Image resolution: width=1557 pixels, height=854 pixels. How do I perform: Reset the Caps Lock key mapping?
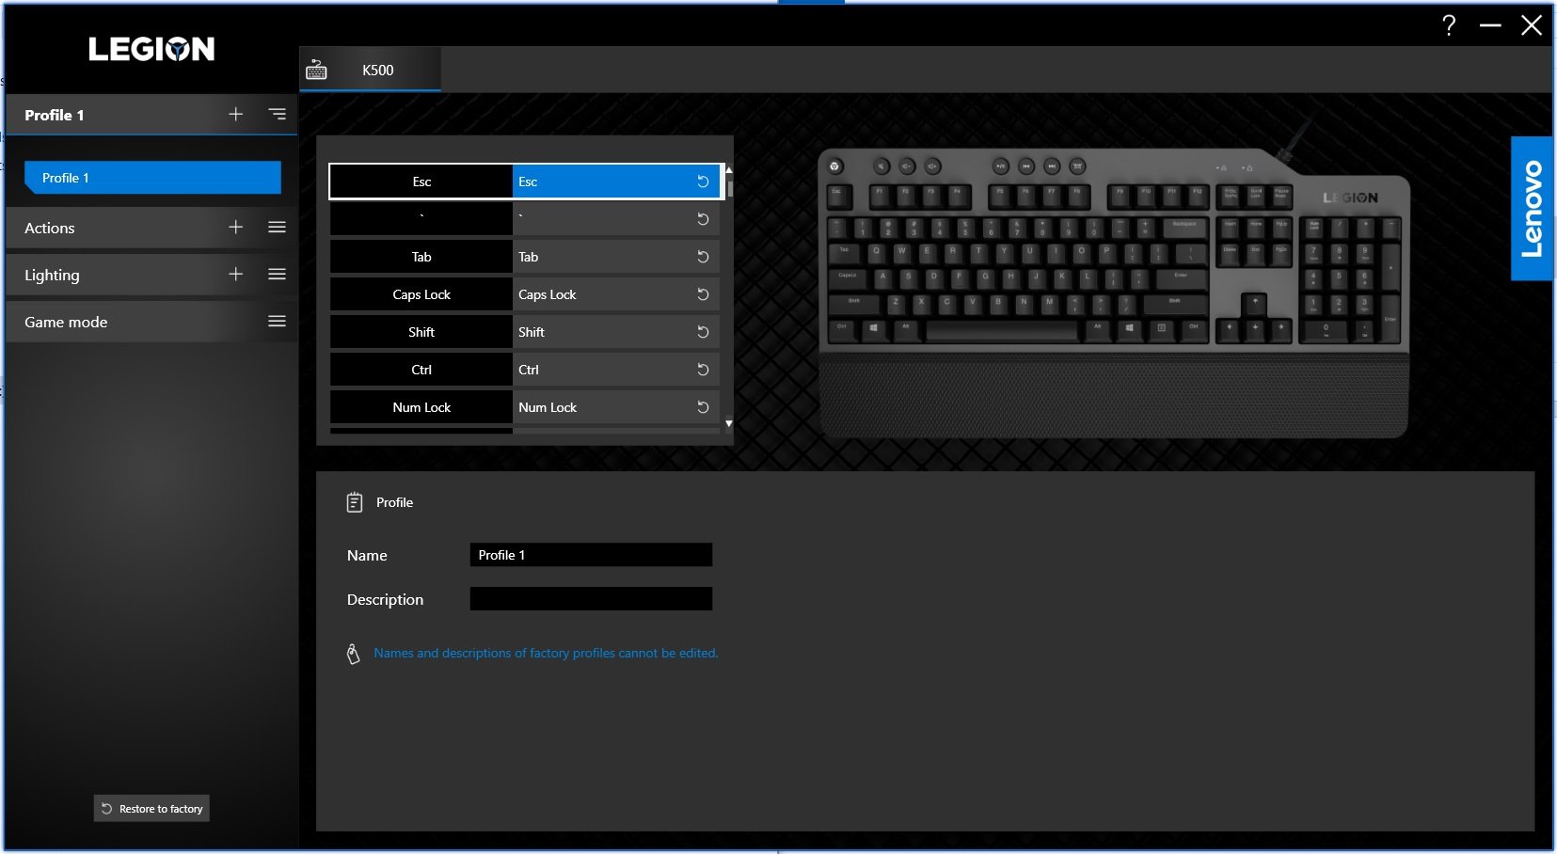[702, 294]
